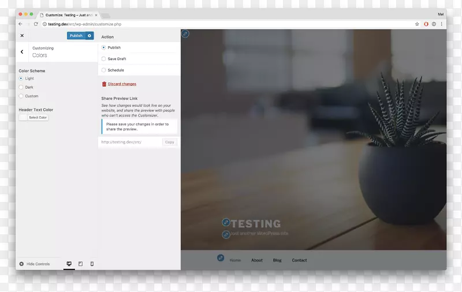This screenshot has height=292, width=462.
Task: Select the Customize: Testing browser tab
Action: click(x=68, y=15)
